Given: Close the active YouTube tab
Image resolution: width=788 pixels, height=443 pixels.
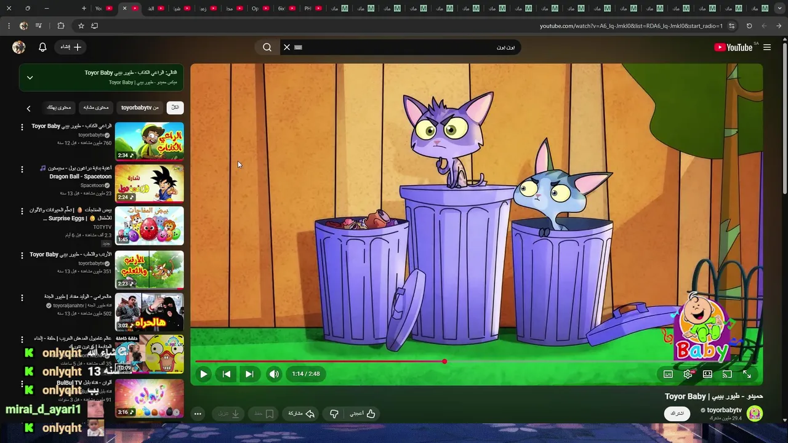Looking at the screenshot, I should 124,9.
